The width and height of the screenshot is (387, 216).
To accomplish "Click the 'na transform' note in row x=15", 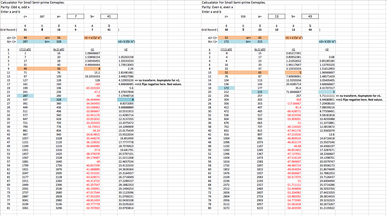I will pyautogui.click(x=158, y=80).
